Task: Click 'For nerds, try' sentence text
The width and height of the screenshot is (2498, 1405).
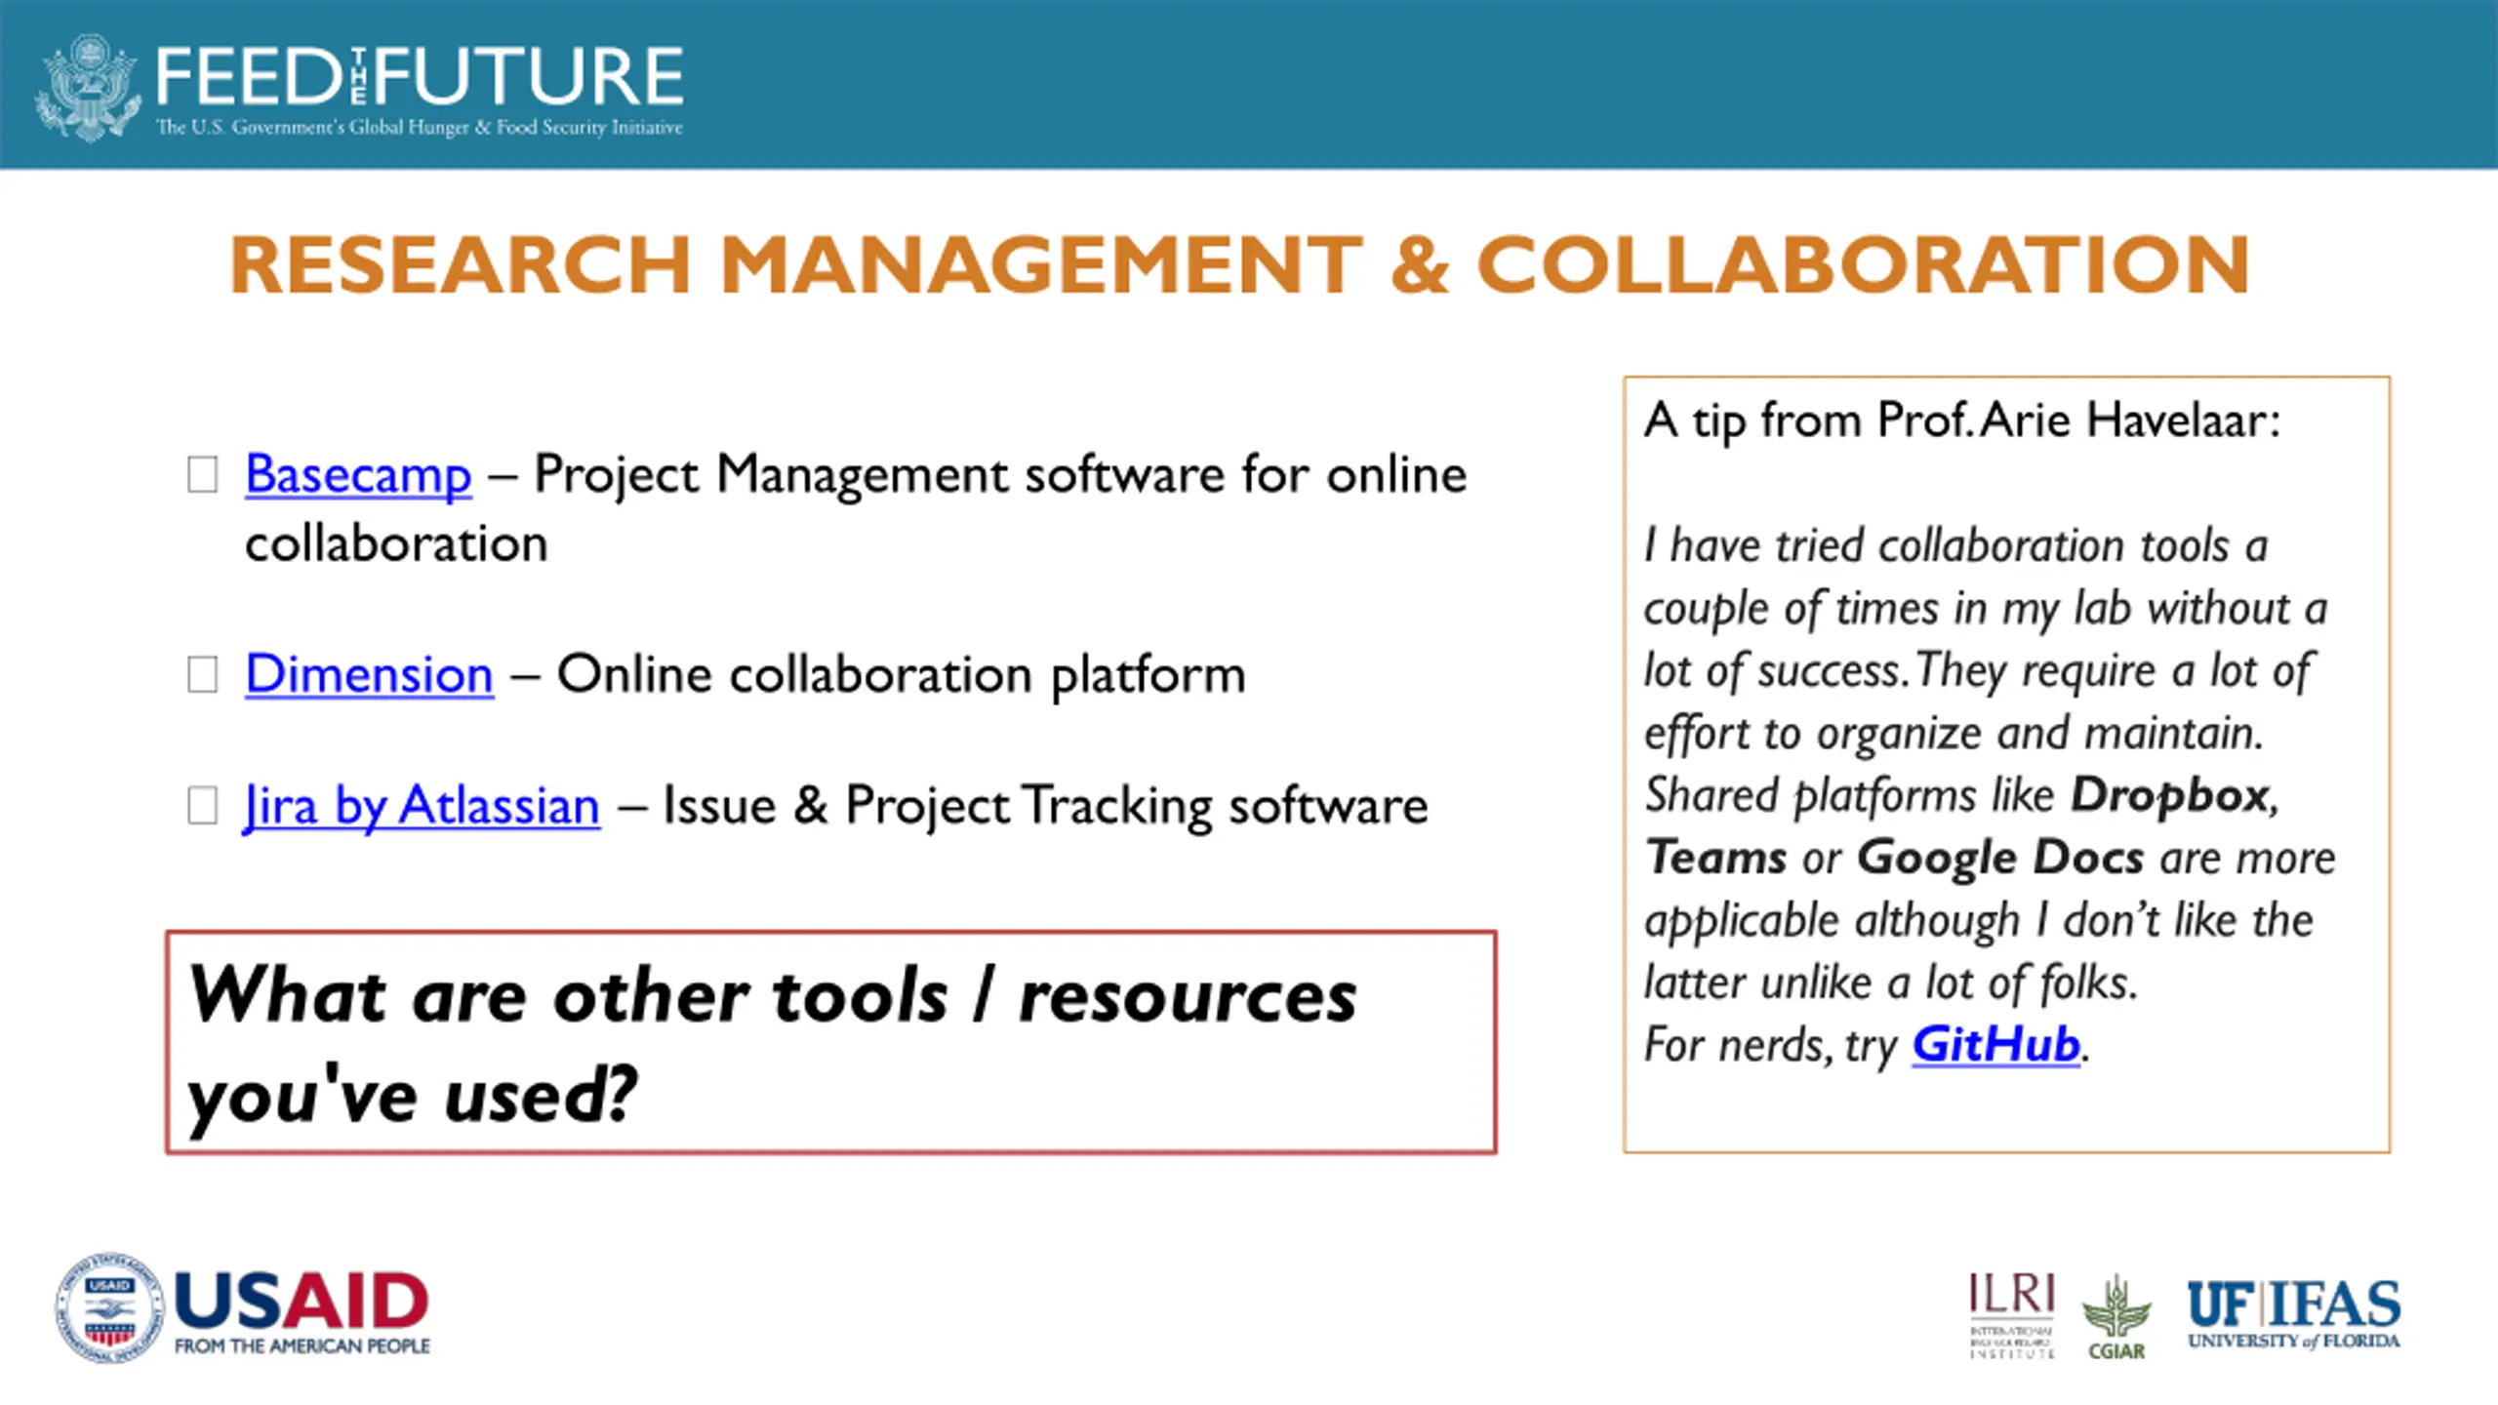Action: [1770, 1045]
